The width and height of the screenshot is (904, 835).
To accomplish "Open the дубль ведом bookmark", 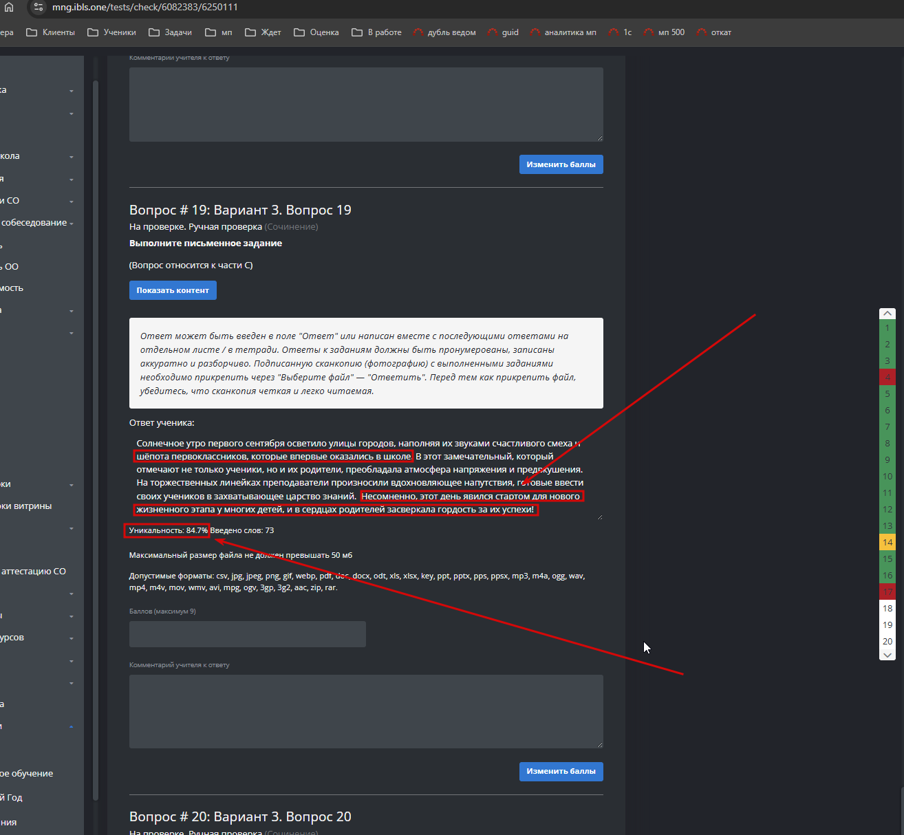I will [444, 32].
